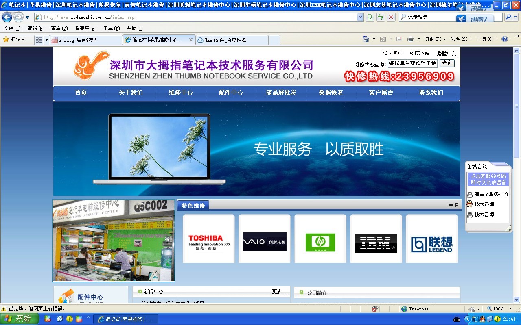Viewport: 521px width, 325px height.
Task: Click the 更多 link in 新闻中心
Action: (x=281, y=292)
